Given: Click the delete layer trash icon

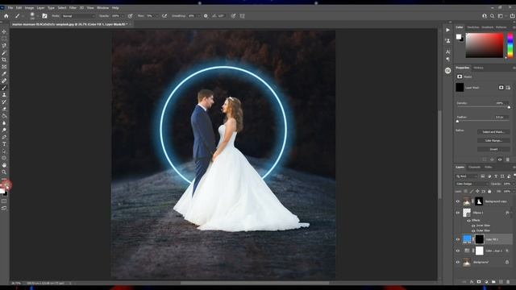Looking at the screenshot, I should (508, 282).
